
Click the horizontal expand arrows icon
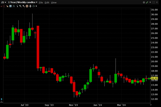(x=30, y=6)
